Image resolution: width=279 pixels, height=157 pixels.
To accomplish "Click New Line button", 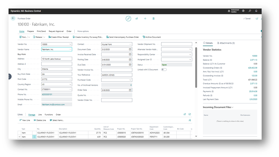I will coord(25,120).
